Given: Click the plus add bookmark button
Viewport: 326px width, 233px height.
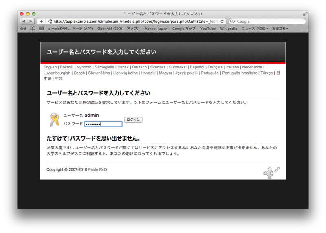Looking at the screenshot, I should [41, 21].
